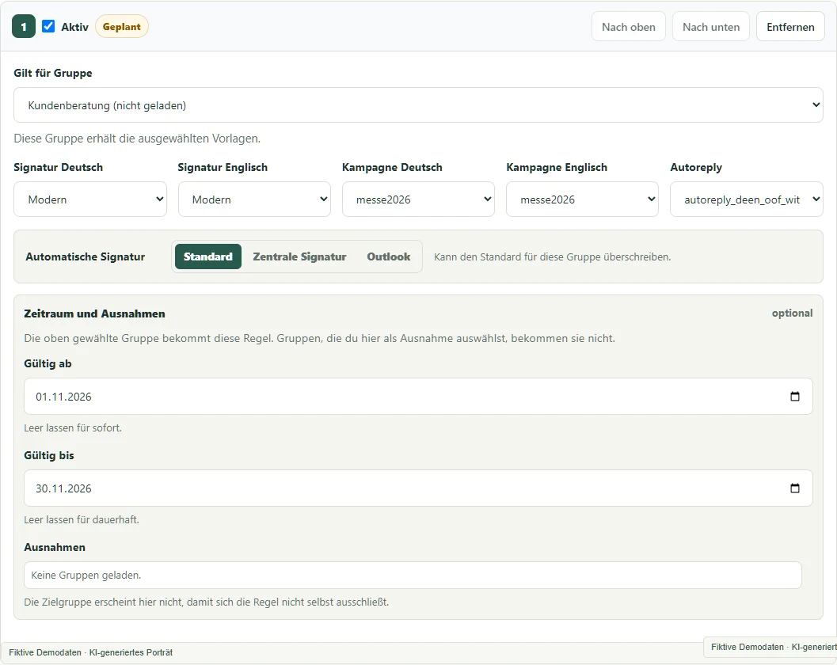Click 'Fiktive Demodaten · KI-generiertes Porträt' footer text

(x=91, y=652)
